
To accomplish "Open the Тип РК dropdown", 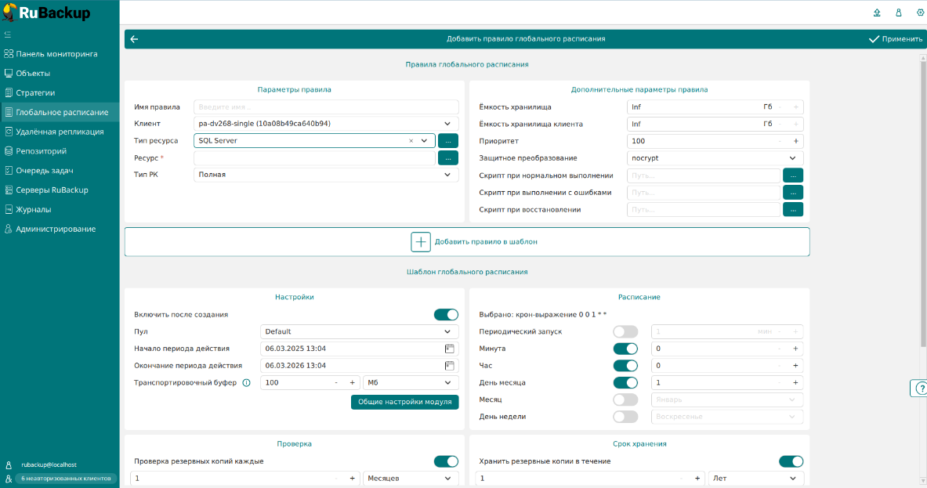I will [x=447, y=175].
